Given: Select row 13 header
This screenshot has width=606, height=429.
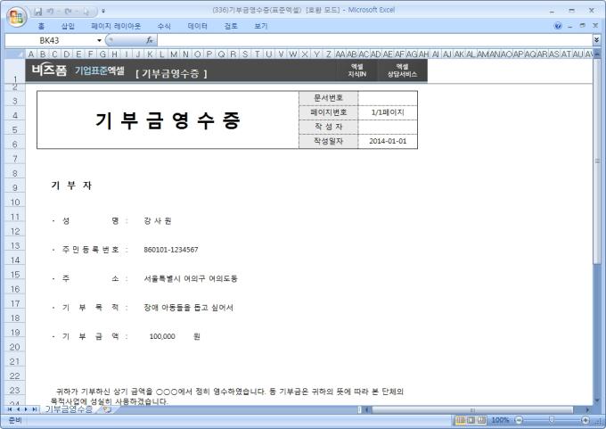Looking at the screenshot, I should tap(14, 245).
